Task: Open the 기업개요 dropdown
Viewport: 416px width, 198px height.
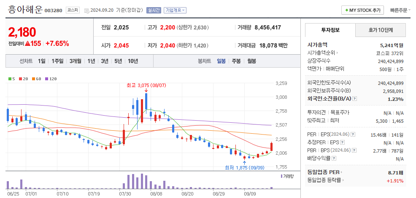Action: pos(175,11)
